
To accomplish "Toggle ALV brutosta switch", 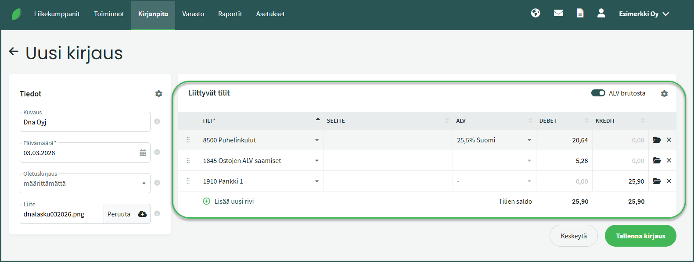I will [598, 93].
